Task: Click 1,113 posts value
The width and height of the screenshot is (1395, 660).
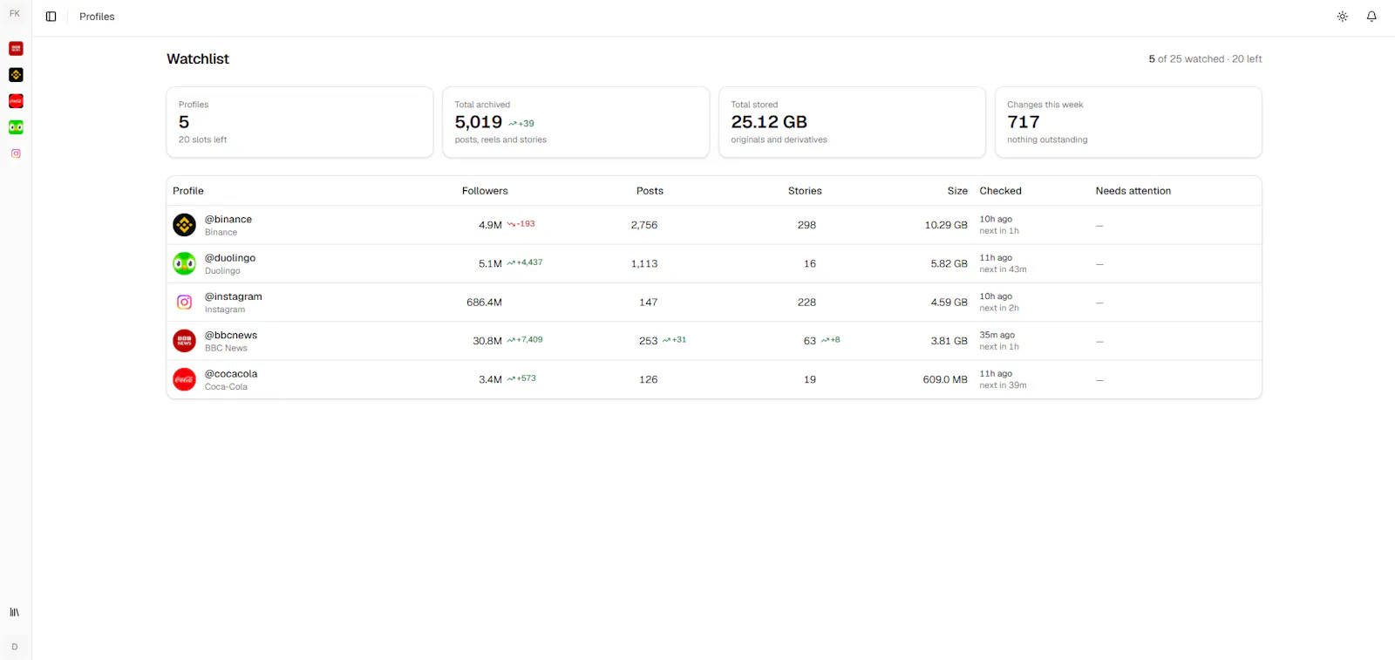Action: click(644, 264)
